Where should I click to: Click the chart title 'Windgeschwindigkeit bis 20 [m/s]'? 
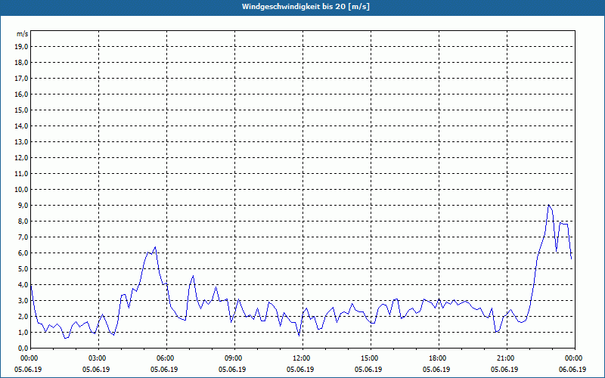pos(306,7)
